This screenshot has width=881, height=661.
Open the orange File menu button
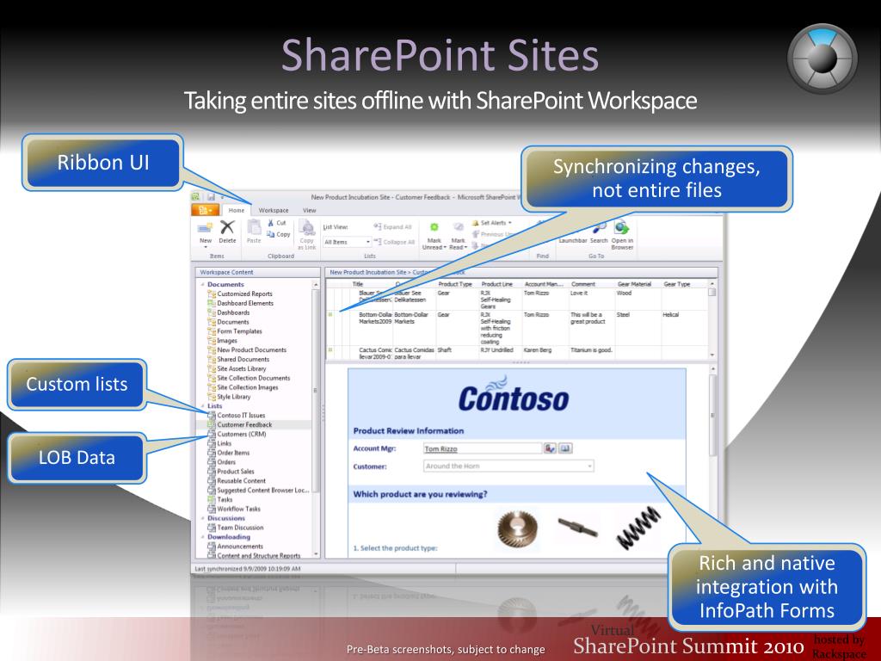coord(205,210)
